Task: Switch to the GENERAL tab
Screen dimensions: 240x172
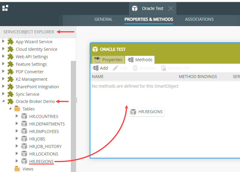Action: (103, 19)
